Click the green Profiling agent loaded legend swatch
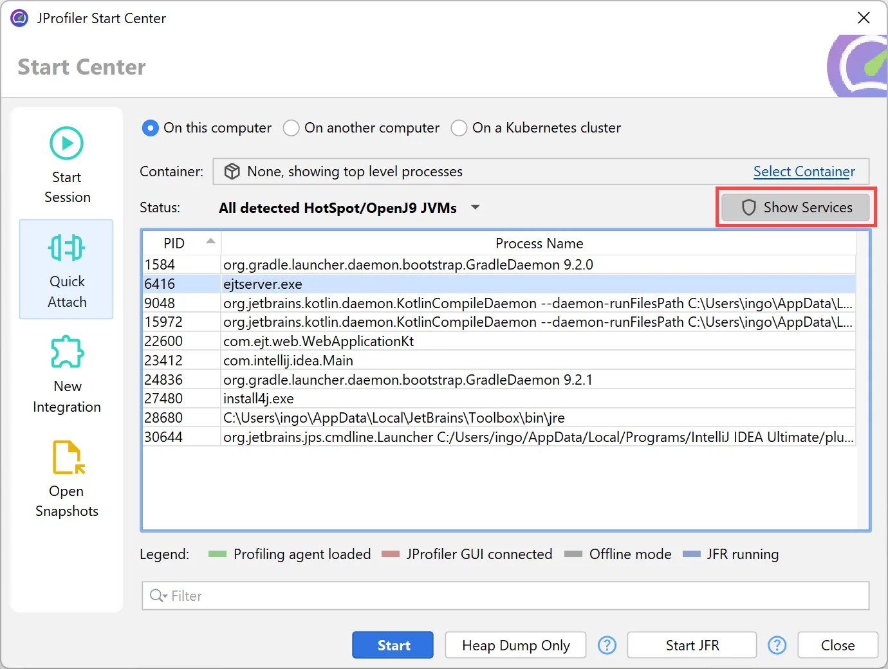This screenshot has height=669, width=888. [x=216, y=554]
